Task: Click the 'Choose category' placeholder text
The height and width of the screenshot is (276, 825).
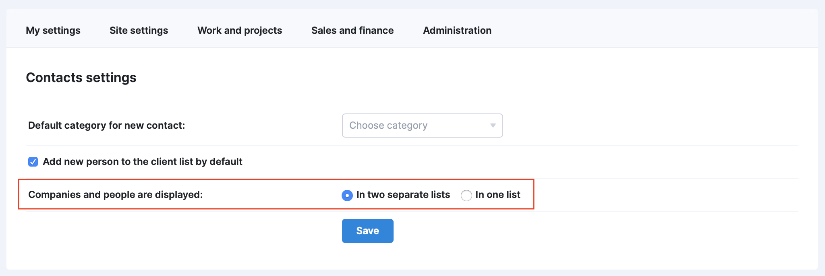Action: (388, 126)
